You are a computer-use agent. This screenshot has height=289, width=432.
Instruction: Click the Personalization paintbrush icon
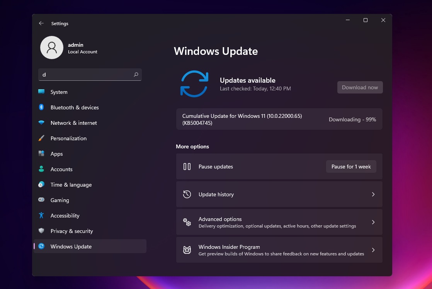pyautogui.click(x=41, y=138)
